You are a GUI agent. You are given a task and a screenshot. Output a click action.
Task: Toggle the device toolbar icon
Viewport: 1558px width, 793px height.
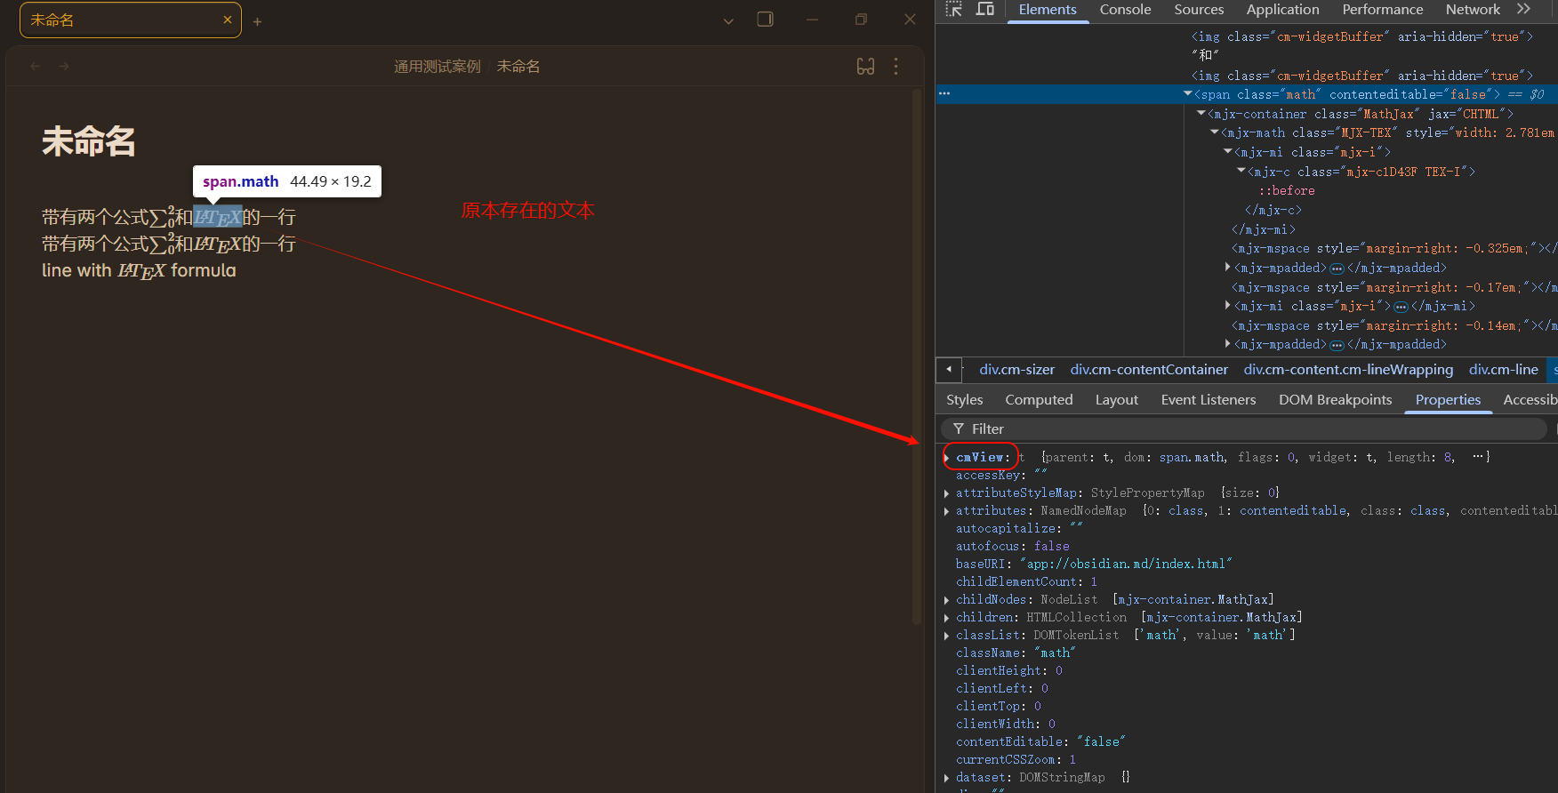pos(985,10)
